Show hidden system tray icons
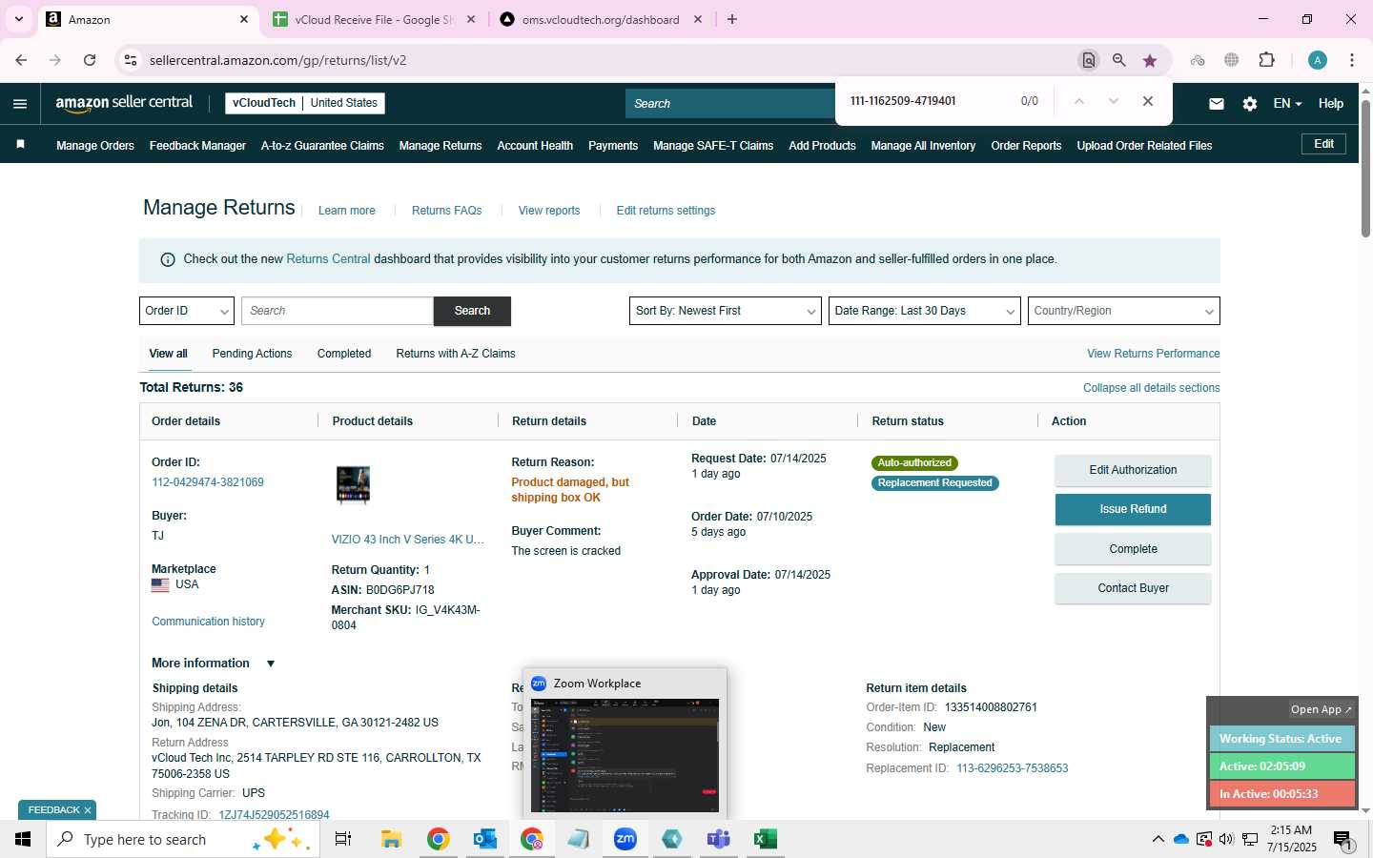 click(x=1158, y=839)
